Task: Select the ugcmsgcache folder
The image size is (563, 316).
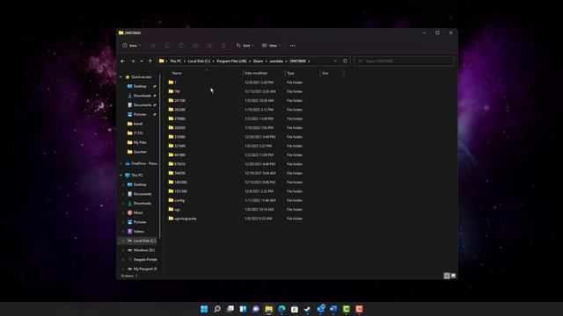Action: (x=186, y=219)
